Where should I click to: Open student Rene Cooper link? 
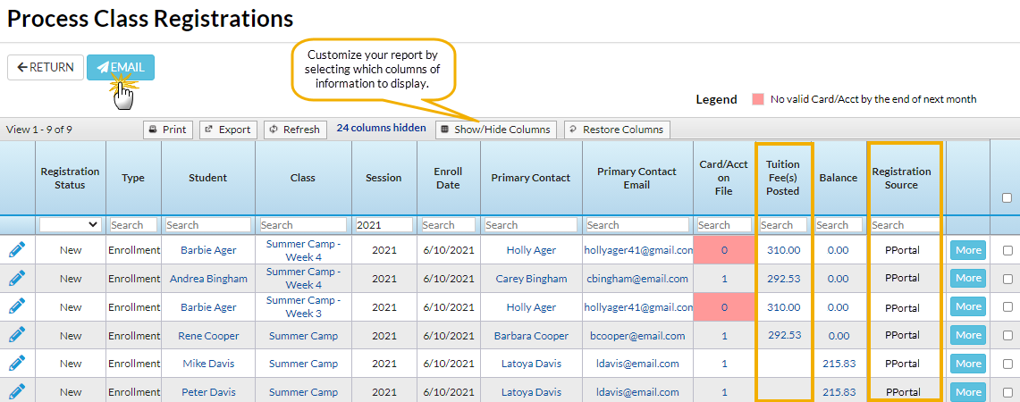tap(208, 336)
